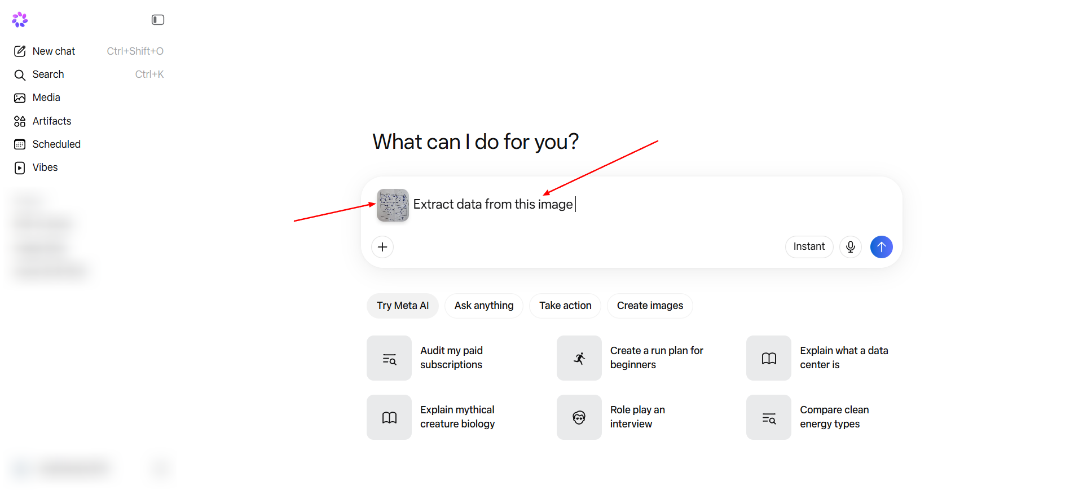Start a new chat from the sidebar
The height and width of the screenshot is (490, 1083).
click(89, 51)
